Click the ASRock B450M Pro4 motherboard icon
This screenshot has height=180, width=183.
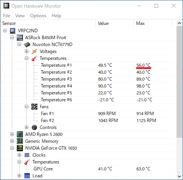20,38
